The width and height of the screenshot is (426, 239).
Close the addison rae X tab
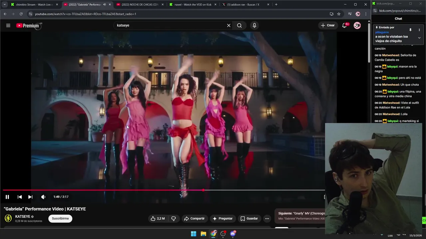(x=268, y=5)
